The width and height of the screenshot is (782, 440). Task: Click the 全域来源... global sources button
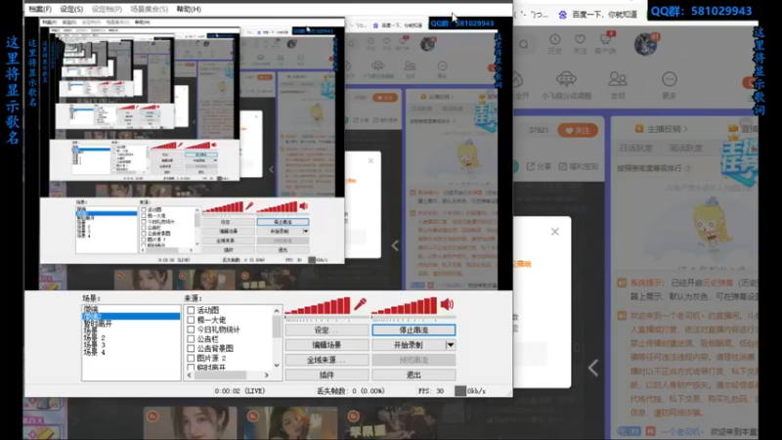[327, 360]
